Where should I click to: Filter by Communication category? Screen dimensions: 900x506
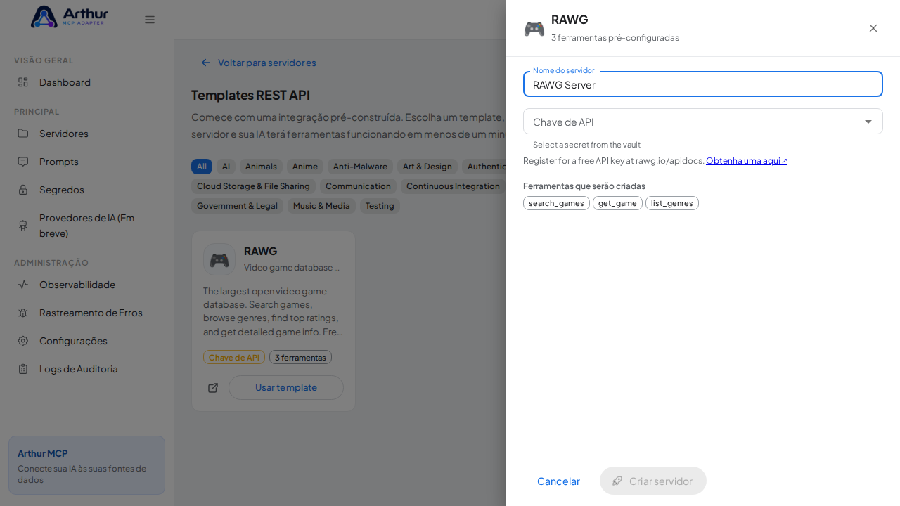[x=358, y=186]
